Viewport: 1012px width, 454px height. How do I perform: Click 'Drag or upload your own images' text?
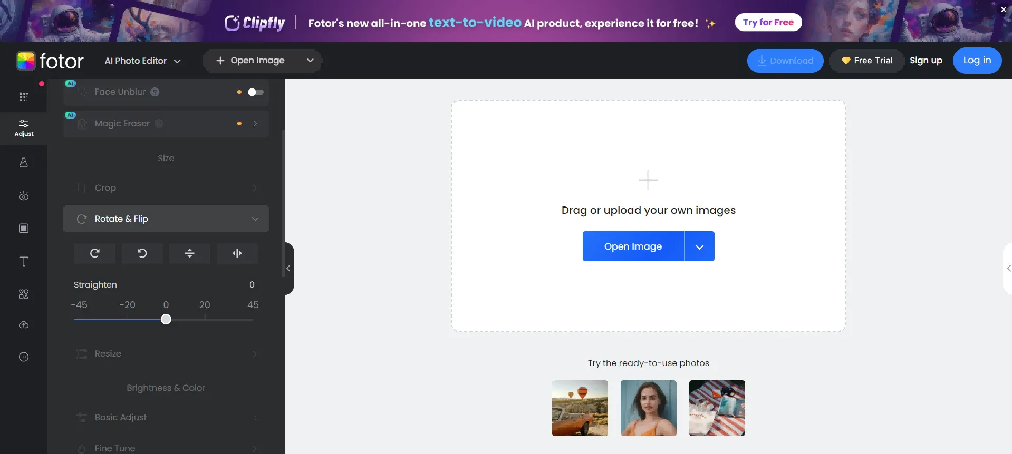[x=649, y=210]
